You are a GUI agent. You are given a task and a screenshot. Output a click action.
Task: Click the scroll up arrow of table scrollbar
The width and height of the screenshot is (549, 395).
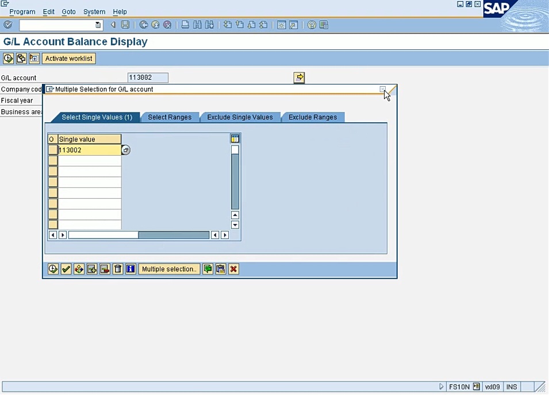(235, 215)
